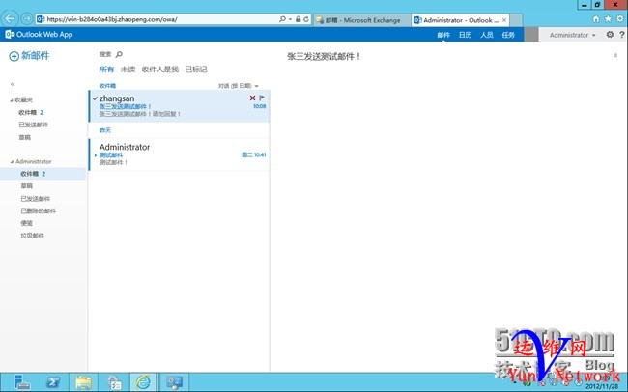Open PowerShell from the taskbar
The image size is (628, 392).
(53, 382)
